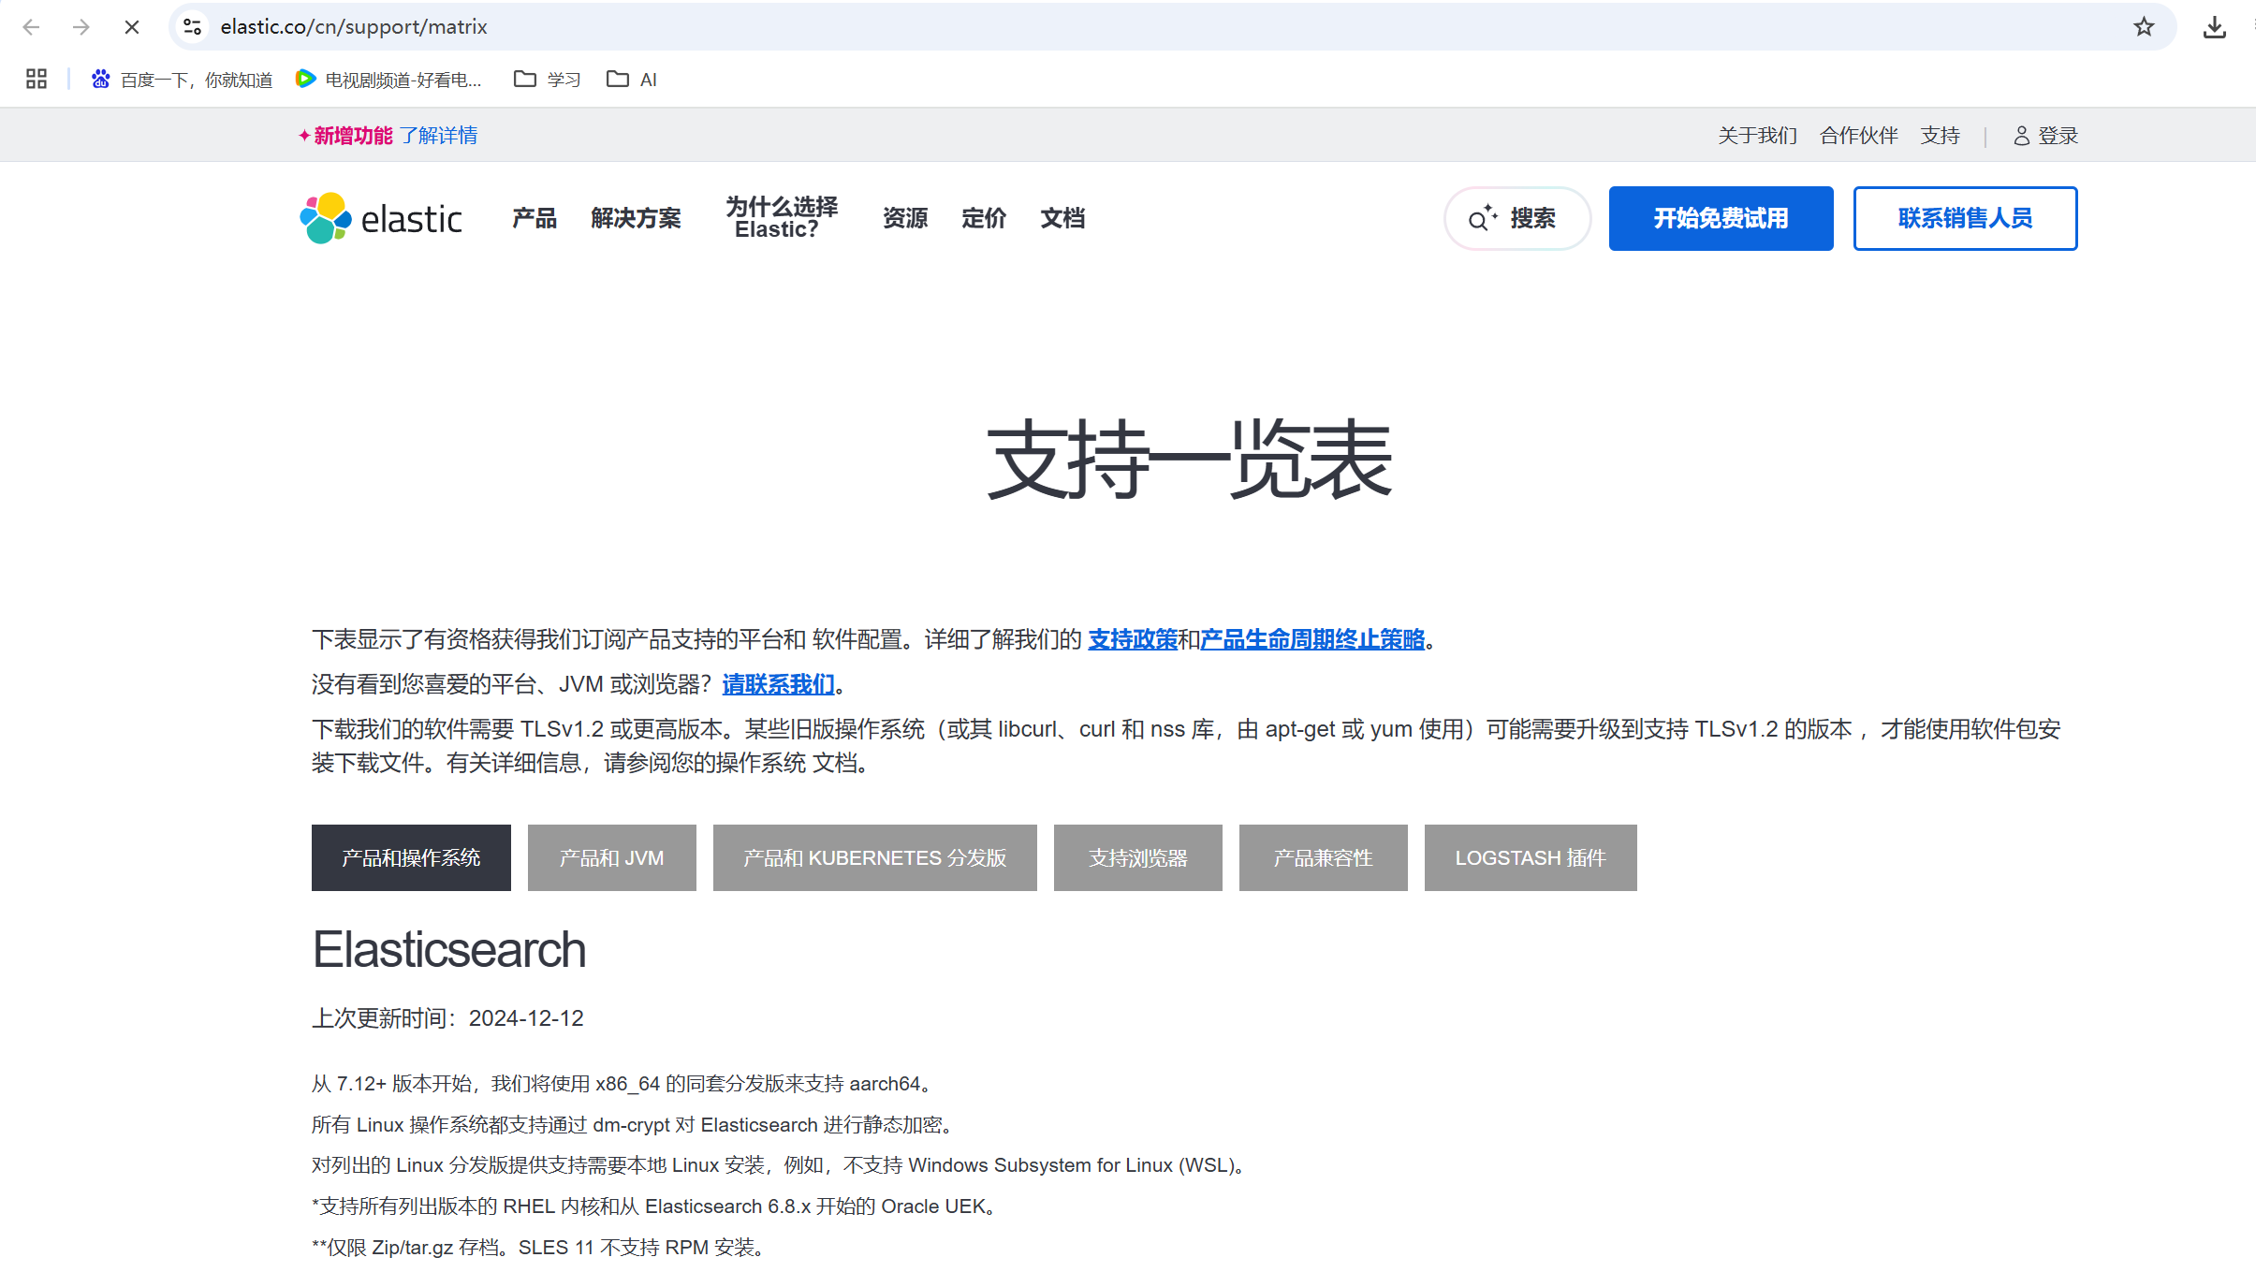Open the 学习 bookmarks folder
Viewport: 2256px width, 1272px height.
(x=548, y=80)
